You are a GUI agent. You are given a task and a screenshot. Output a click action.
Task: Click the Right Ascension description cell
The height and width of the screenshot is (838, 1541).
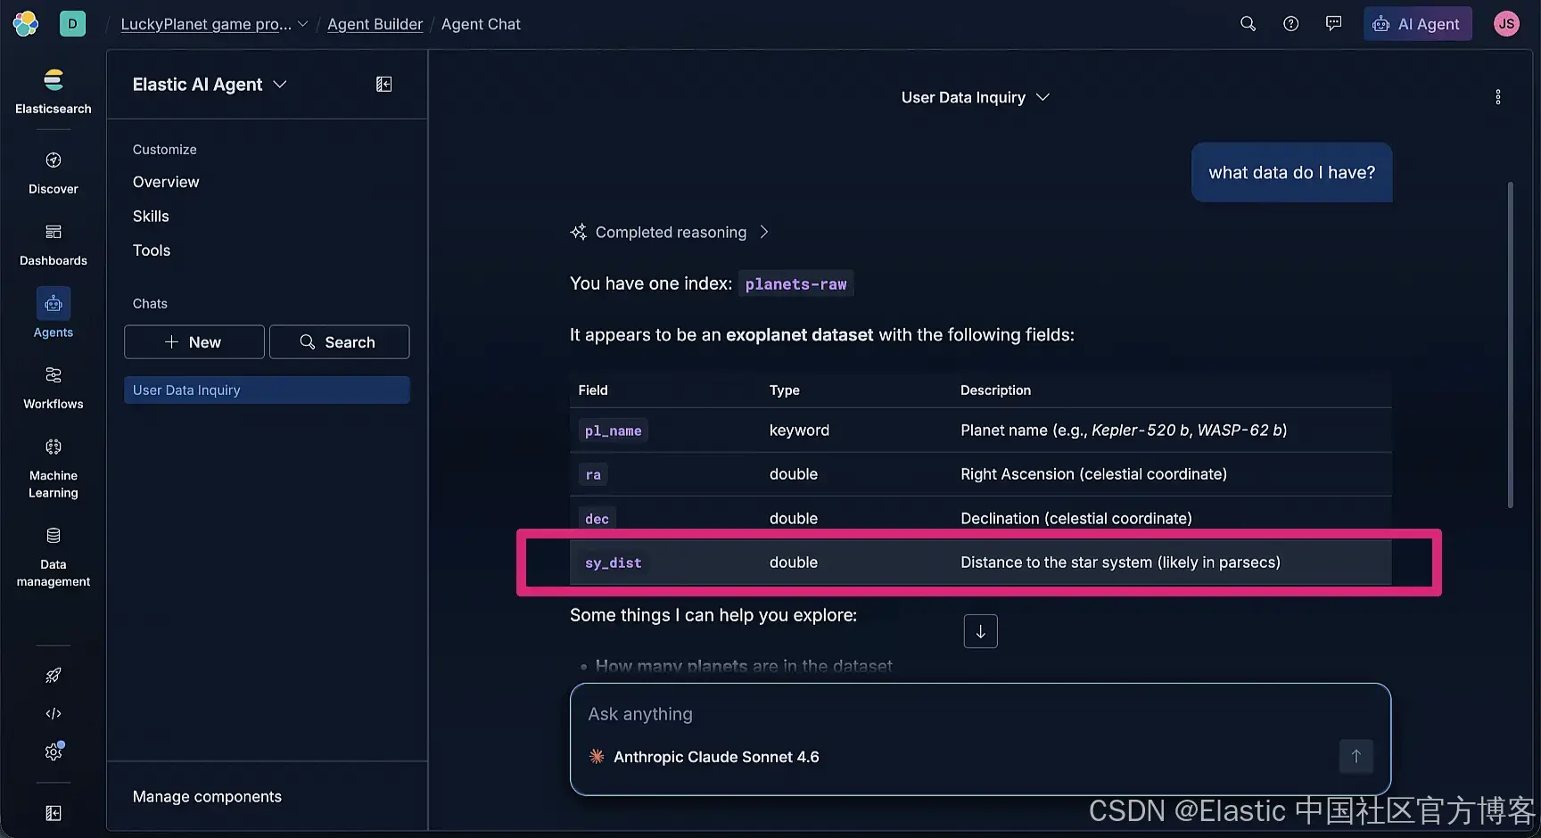1093,474
